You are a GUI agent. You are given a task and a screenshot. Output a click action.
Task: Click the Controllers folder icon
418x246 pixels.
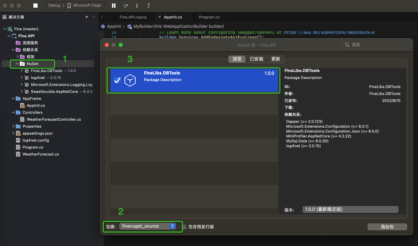[x=18, y=112]
